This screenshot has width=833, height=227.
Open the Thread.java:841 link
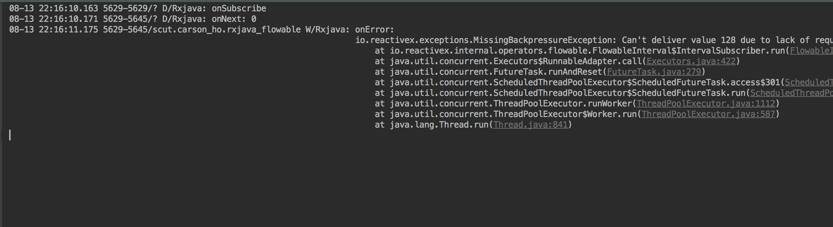click(x=530, y=125)
